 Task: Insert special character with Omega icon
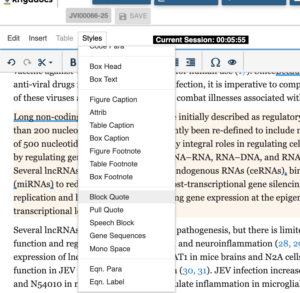[x=215, y=62]
